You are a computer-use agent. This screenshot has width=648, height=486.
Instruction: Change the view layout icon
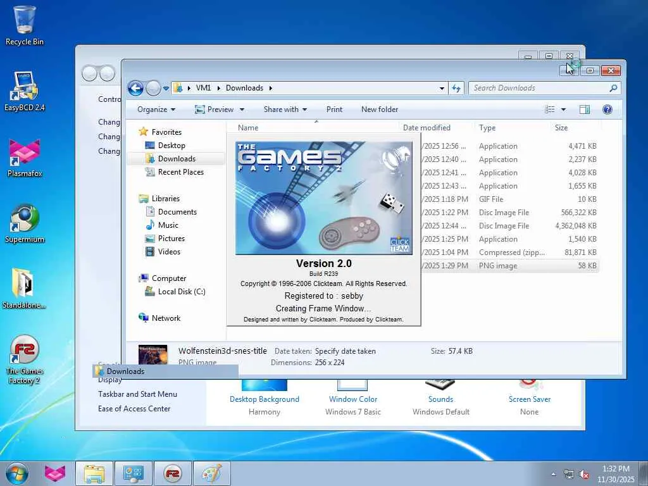[x=550, y=109]
